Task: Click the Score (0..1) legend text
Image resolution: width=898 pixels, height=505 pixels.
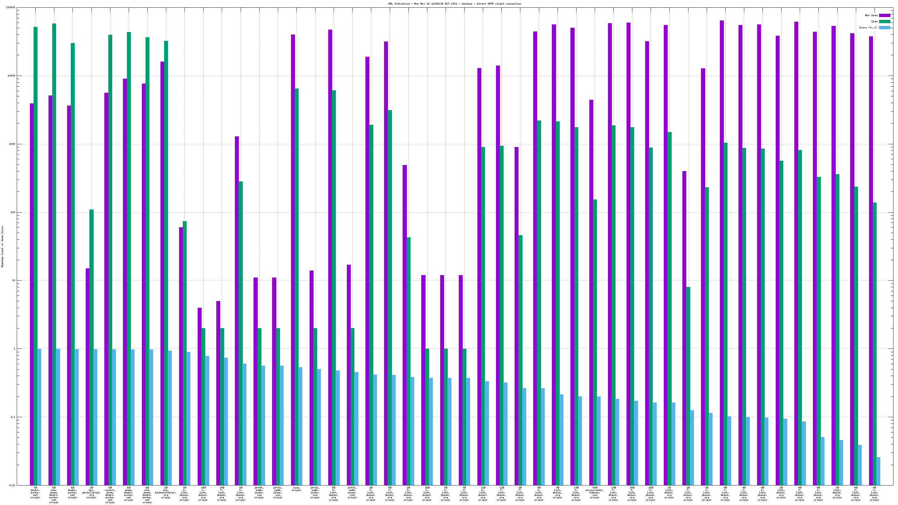Action: [868, 27]
